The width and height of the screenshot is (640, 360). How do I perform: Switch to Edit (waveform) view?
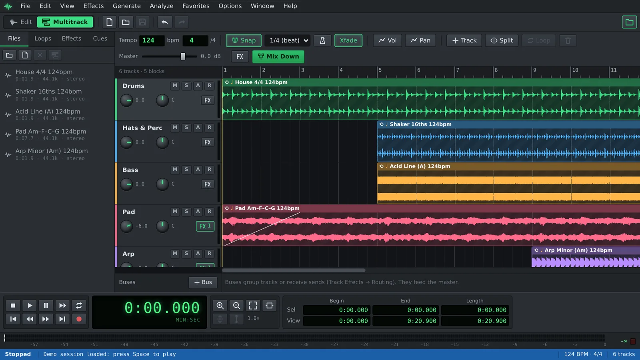[20, 22]
